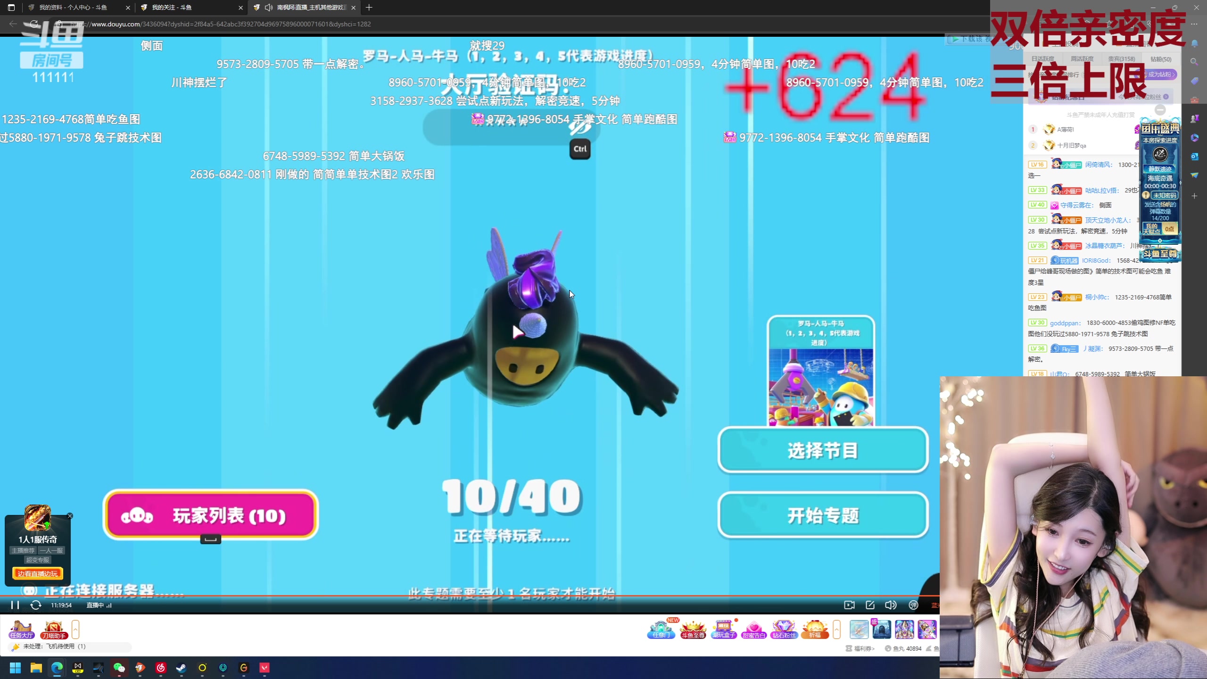Open WeChat from the taskbar

point(119,668)
